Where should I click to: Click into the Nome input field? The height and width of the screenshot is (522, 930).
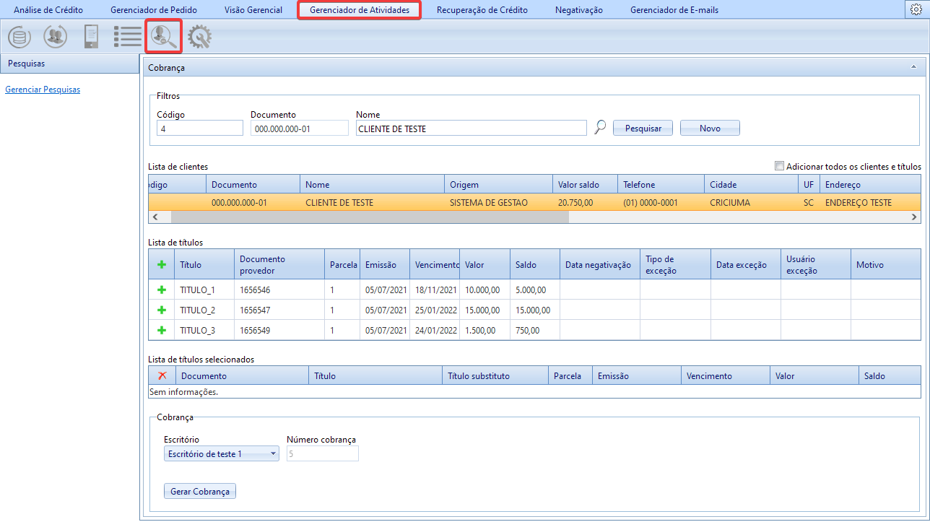pos(471,128)
